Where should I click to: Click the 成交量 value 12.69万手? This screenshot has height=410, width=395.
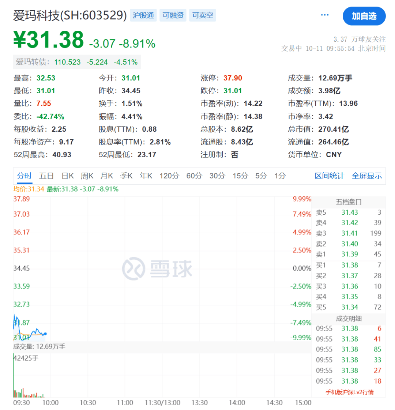pyautogui.click(x=335, y=78)
